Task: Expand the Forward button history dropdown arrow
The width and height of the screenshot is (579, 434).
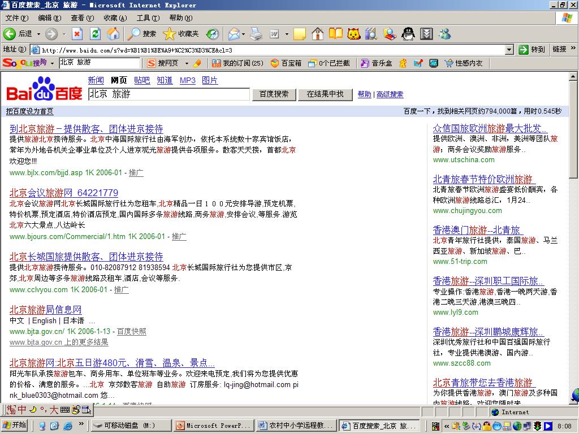Action: click(x=64, y=34)
